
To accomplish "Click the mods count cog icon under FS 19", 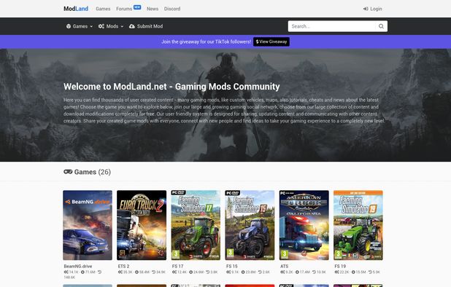I will click(x=337, y=272).
